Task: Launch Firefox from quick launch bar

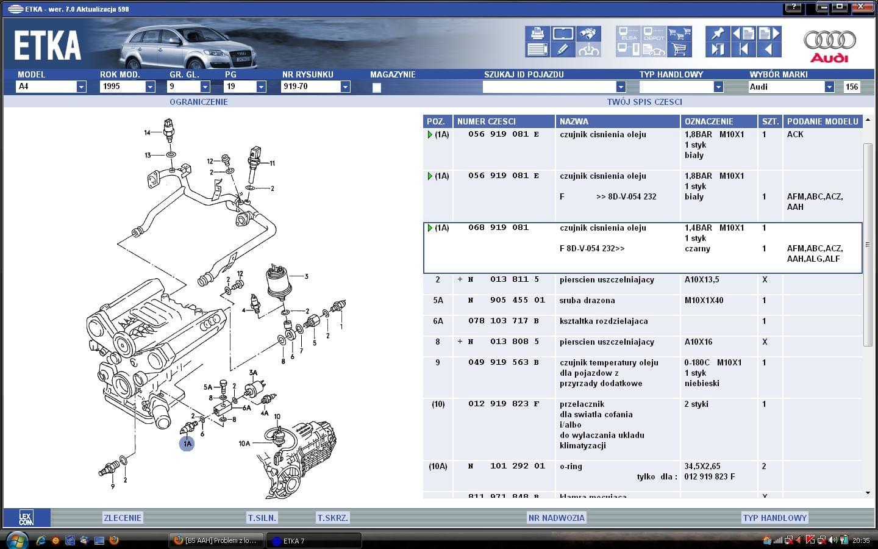Action: tap(113, 540)
